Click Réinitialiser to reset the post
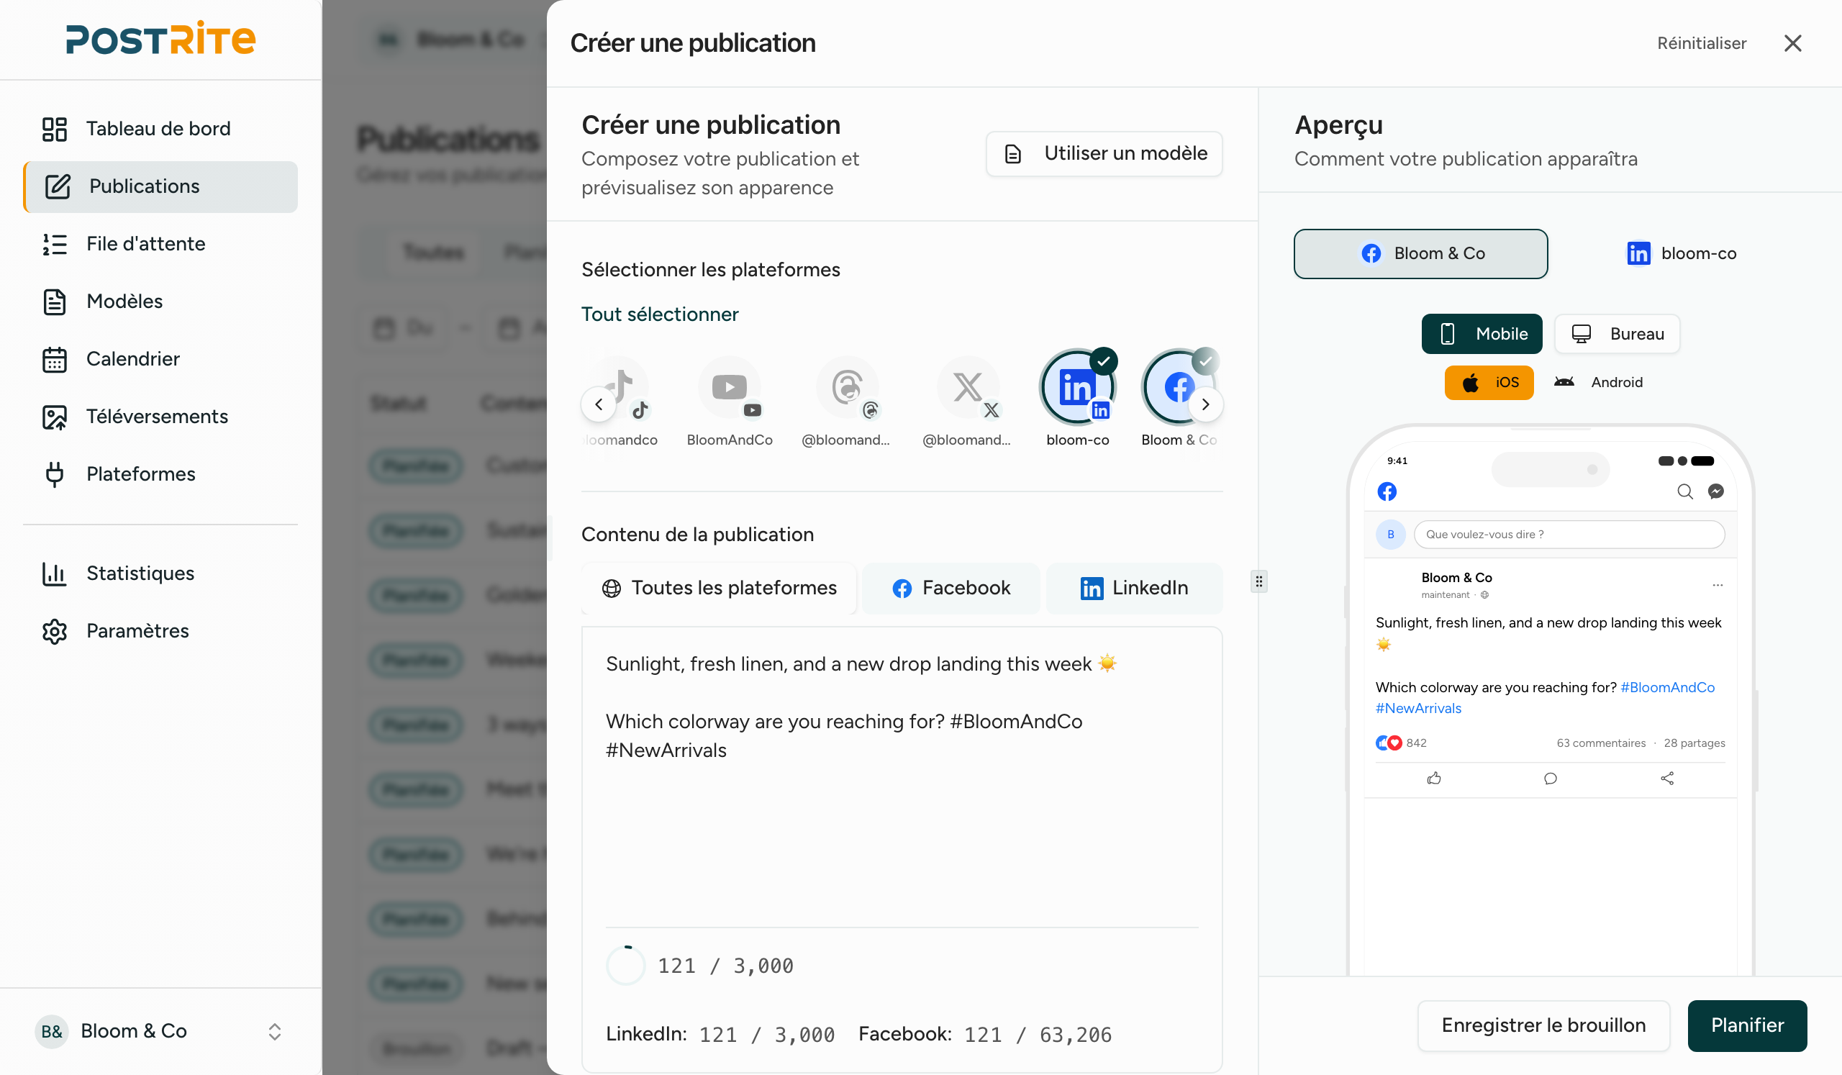Image resolution: width=1842 pixels, height=1075 pixels. click(1701, 43)
